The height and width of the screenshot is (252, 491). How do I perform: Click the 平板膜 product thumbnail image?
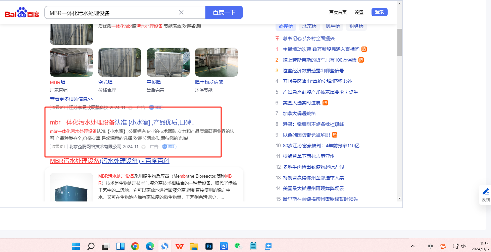coord(168,62)
